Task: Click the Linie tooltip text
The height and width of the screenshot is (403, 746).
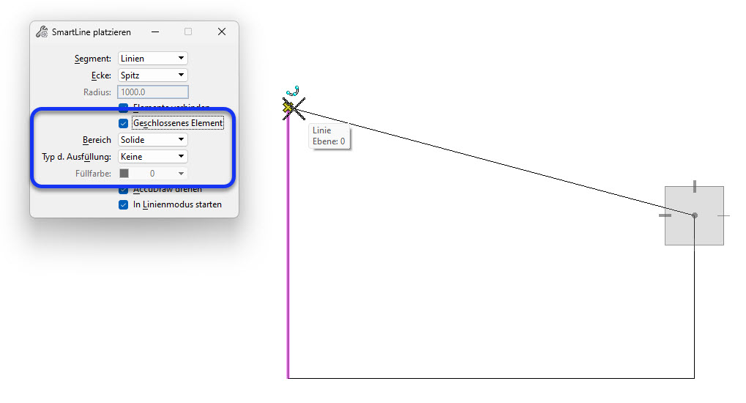Action: pos(321,130)
